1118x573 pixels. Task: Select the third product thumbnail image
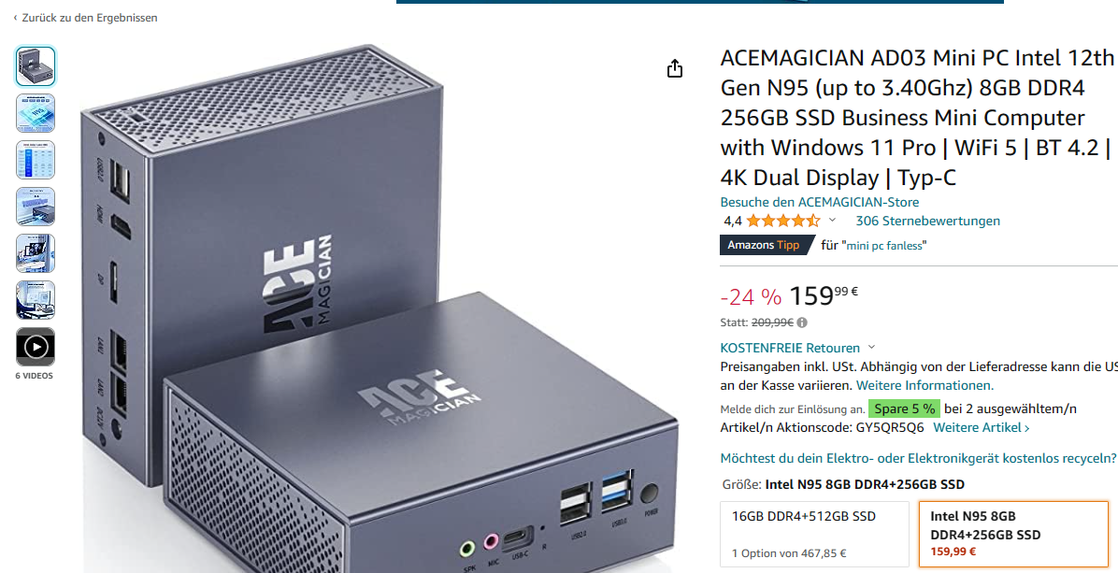[x=36, y=160]
